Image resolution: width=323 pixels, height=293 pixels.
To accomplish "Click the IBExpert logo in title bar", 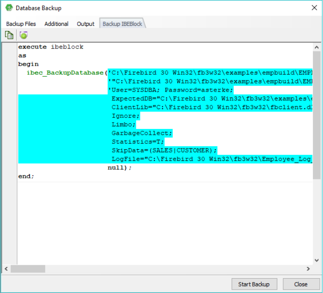I will point(8,8).
